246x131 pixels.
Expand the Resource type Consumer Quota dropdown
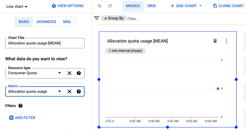point(59,73)
